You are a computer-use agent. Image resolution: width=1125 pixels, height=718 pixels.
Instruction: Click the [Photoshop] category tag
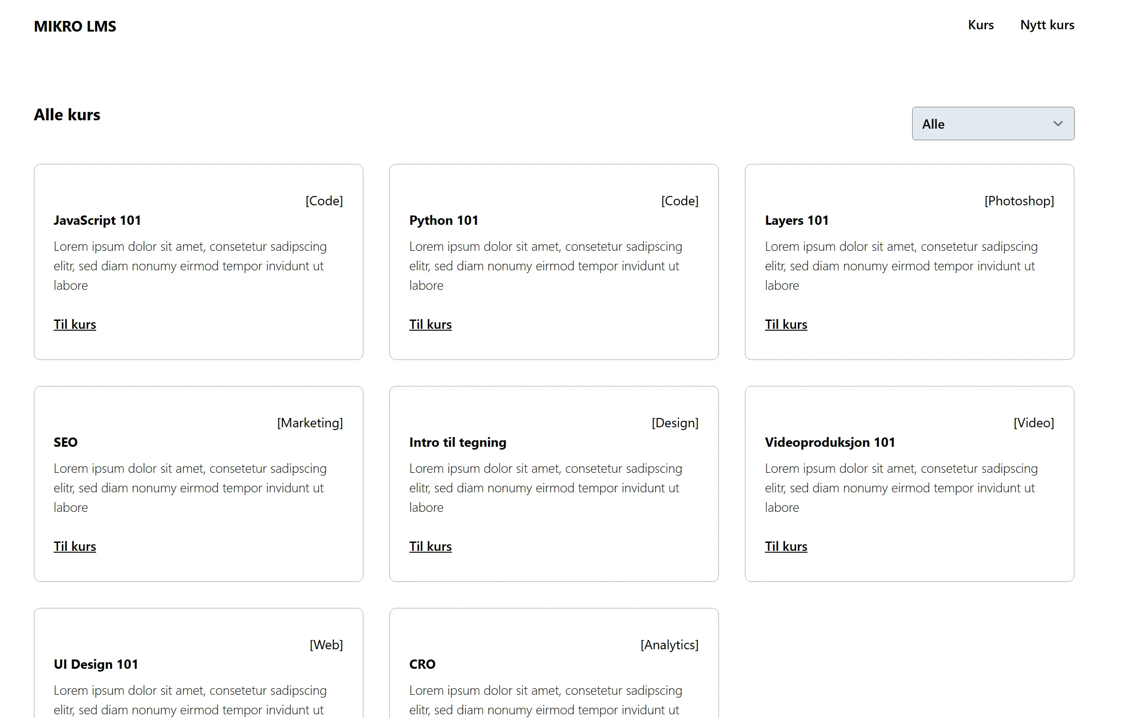tap(1019, 201)
